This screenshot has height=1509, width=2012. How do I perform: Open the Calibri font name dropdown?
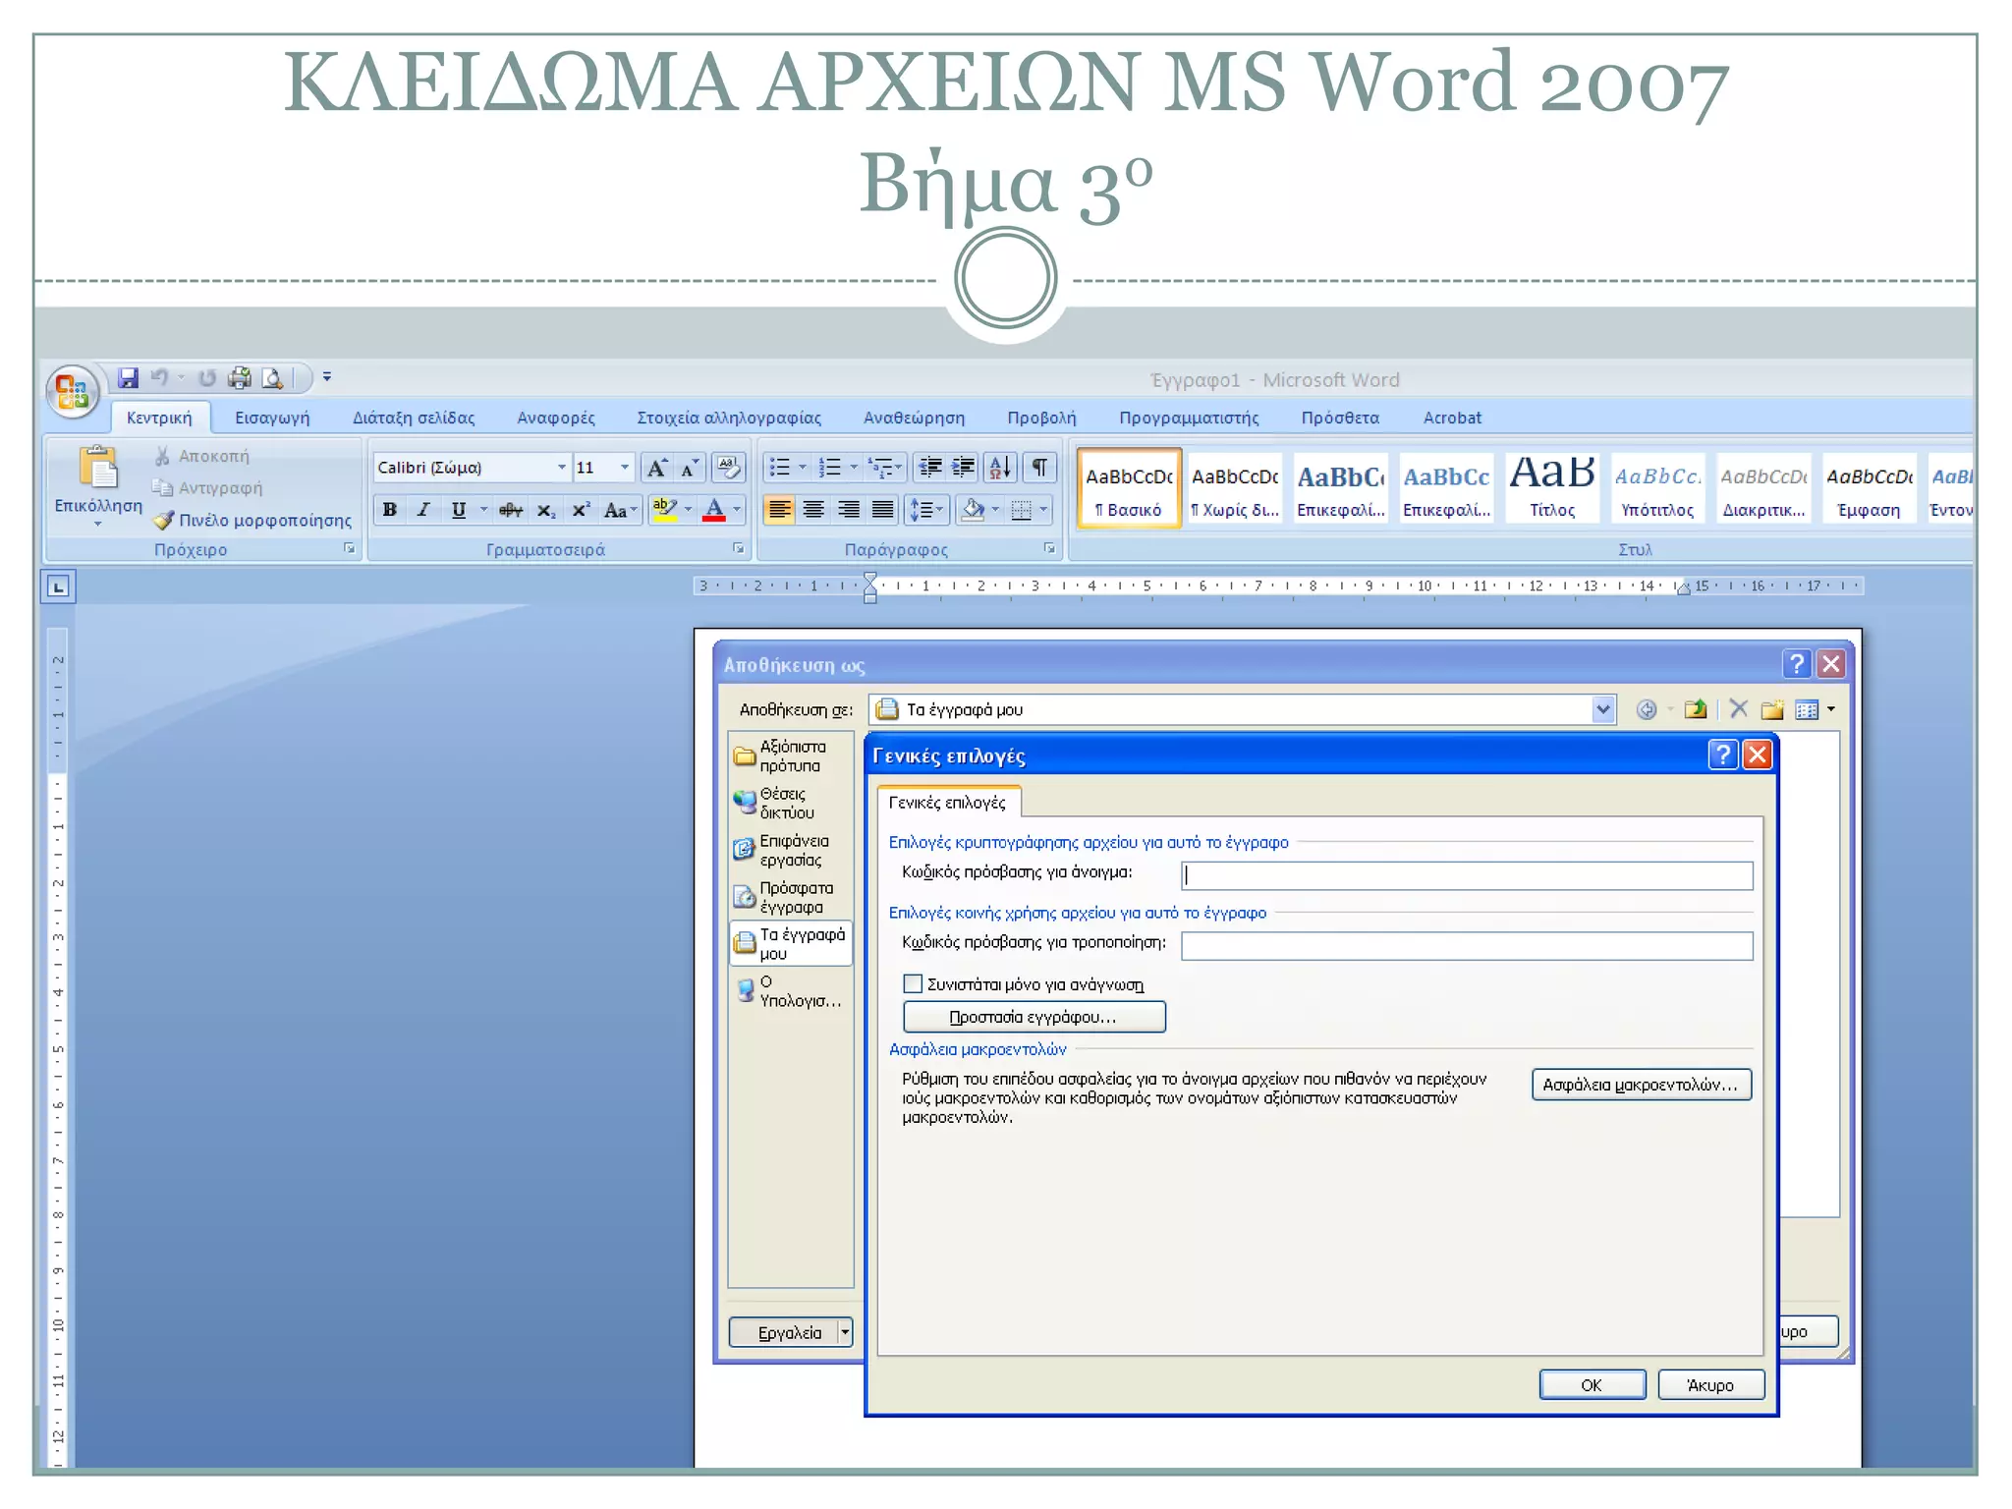coord(562,468)
